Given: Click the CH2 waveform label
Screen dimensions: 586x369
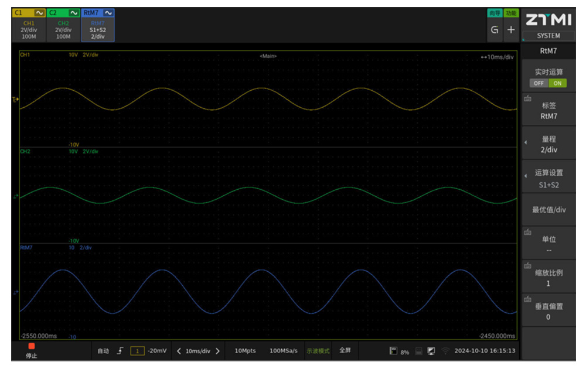Looking at the screenshot, I should [x=25, y=151].
